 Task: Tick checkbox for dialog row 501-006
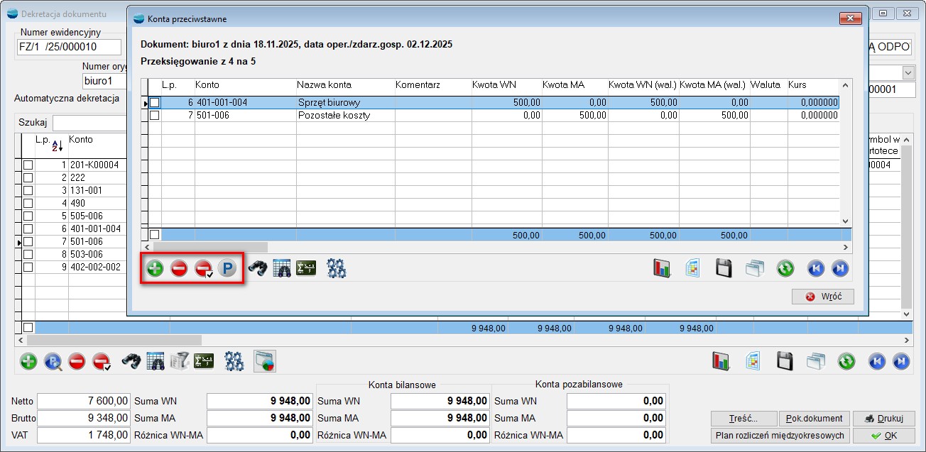154,115
